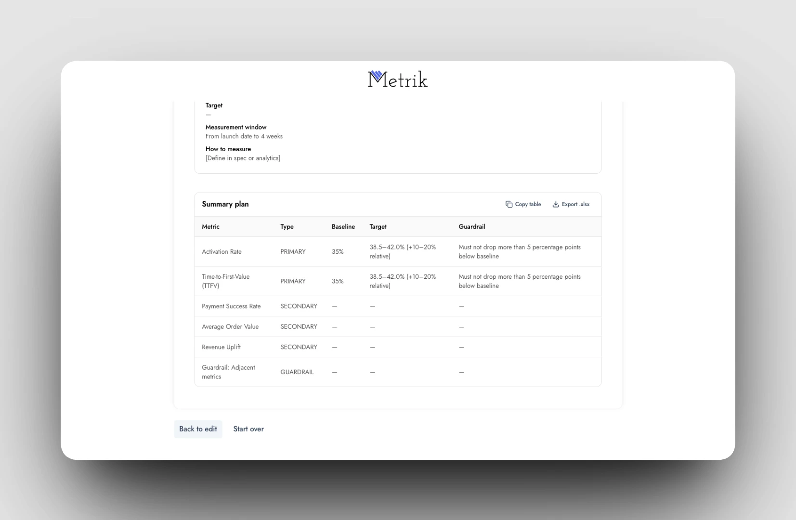The image size is (796, 520).
Task: Click the Export .xlsx button label
Action: [575, 204]
